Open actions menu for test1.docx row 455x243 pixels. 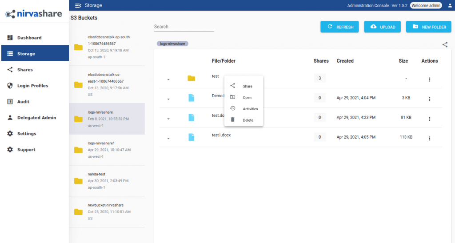430,139
